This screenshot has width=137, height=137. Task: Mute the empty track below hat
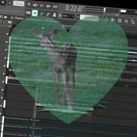tap(2, 90)
